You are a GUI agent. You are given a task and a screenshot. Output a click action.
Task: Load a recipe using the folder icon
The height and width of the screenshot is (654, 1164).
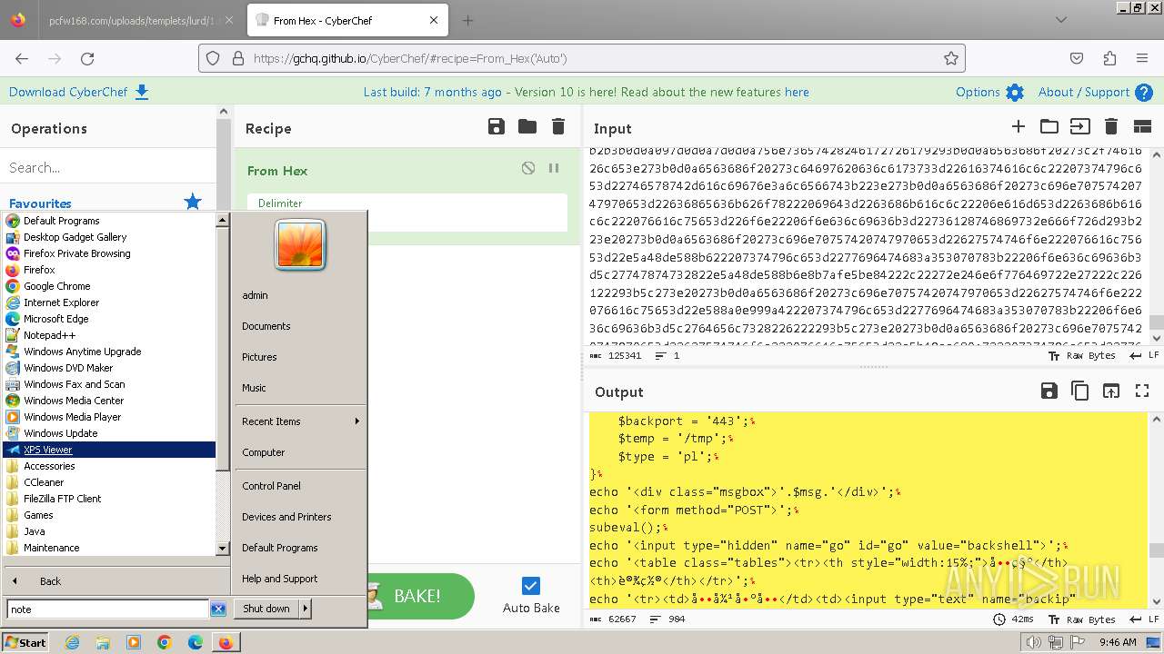[527, 127]
